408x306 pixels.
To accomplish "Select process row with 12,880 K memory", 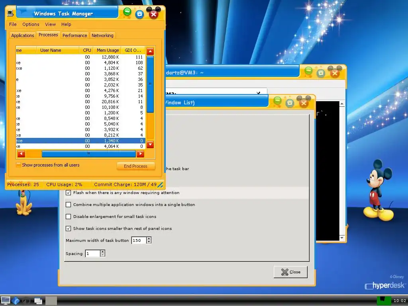I will 80,57.
